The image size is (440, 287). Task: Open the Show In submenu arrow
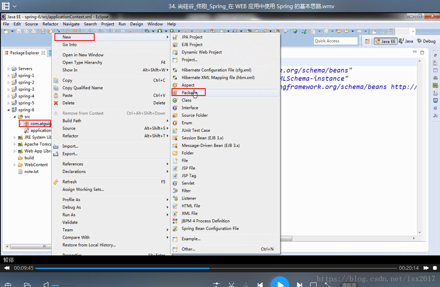(167, 70)
